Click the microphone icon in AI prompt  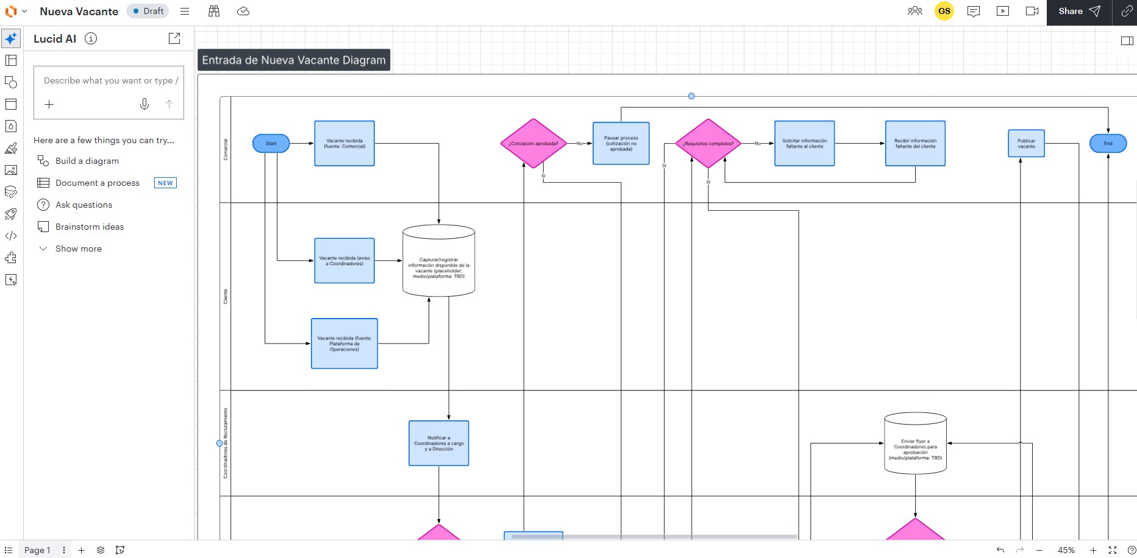144,104
